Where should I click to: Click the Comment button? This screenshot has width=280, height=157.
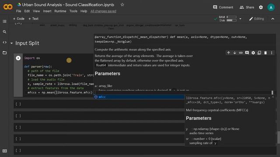pyautogui.click(x=223, y=7)
